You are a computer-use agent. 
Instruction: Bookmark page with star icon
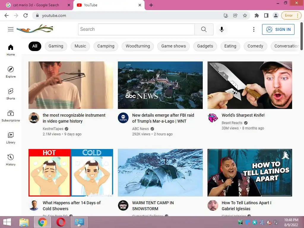click(245, 15)
